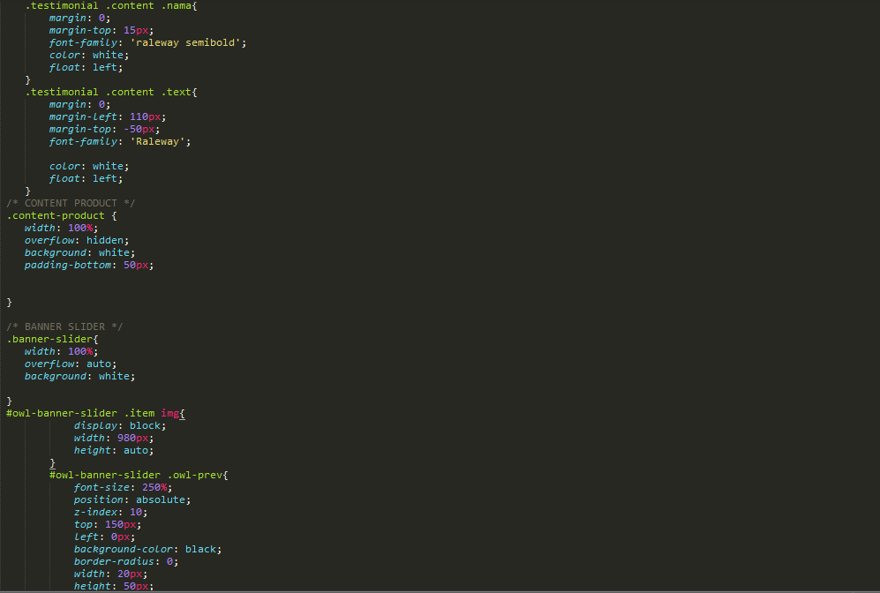This screenshot has height=593, width=880.
Task: Click the '.content-product {' selector line
Action: [x=62, y=215]
